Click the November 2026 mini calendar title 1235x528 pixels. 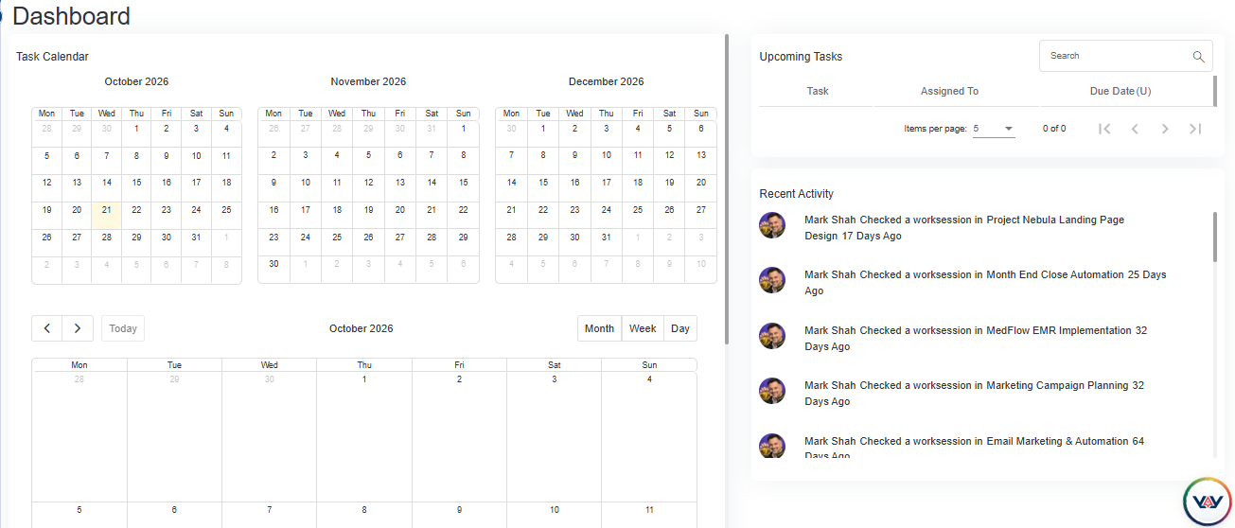pyautogui.click(x=368, y=81)
